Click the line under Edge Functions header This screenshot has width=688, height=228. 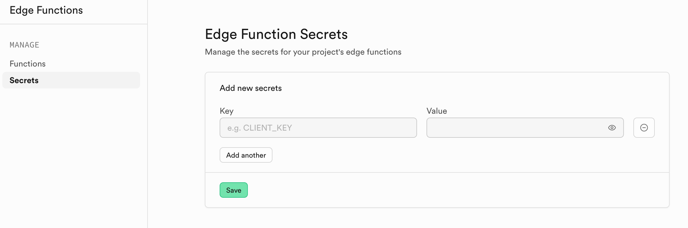(x=74, y=24)
